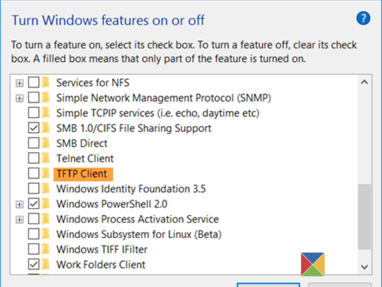Uncheck SMB 1.0/CIFS File Sharing Support

[34, 128]
